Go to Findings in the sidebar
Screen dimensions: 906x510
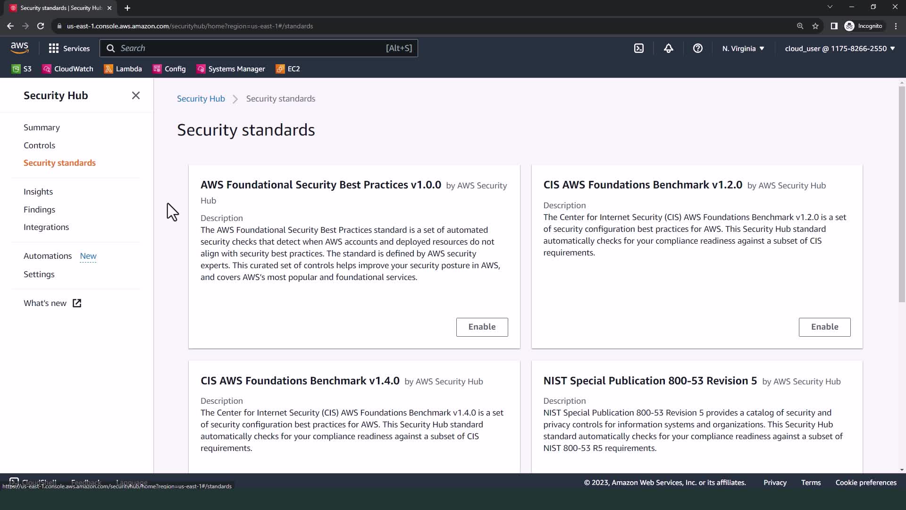tap(39, 209)
